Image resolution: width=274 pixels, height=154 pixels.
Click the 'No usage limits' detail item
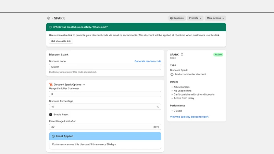click(x=183, y=91)
